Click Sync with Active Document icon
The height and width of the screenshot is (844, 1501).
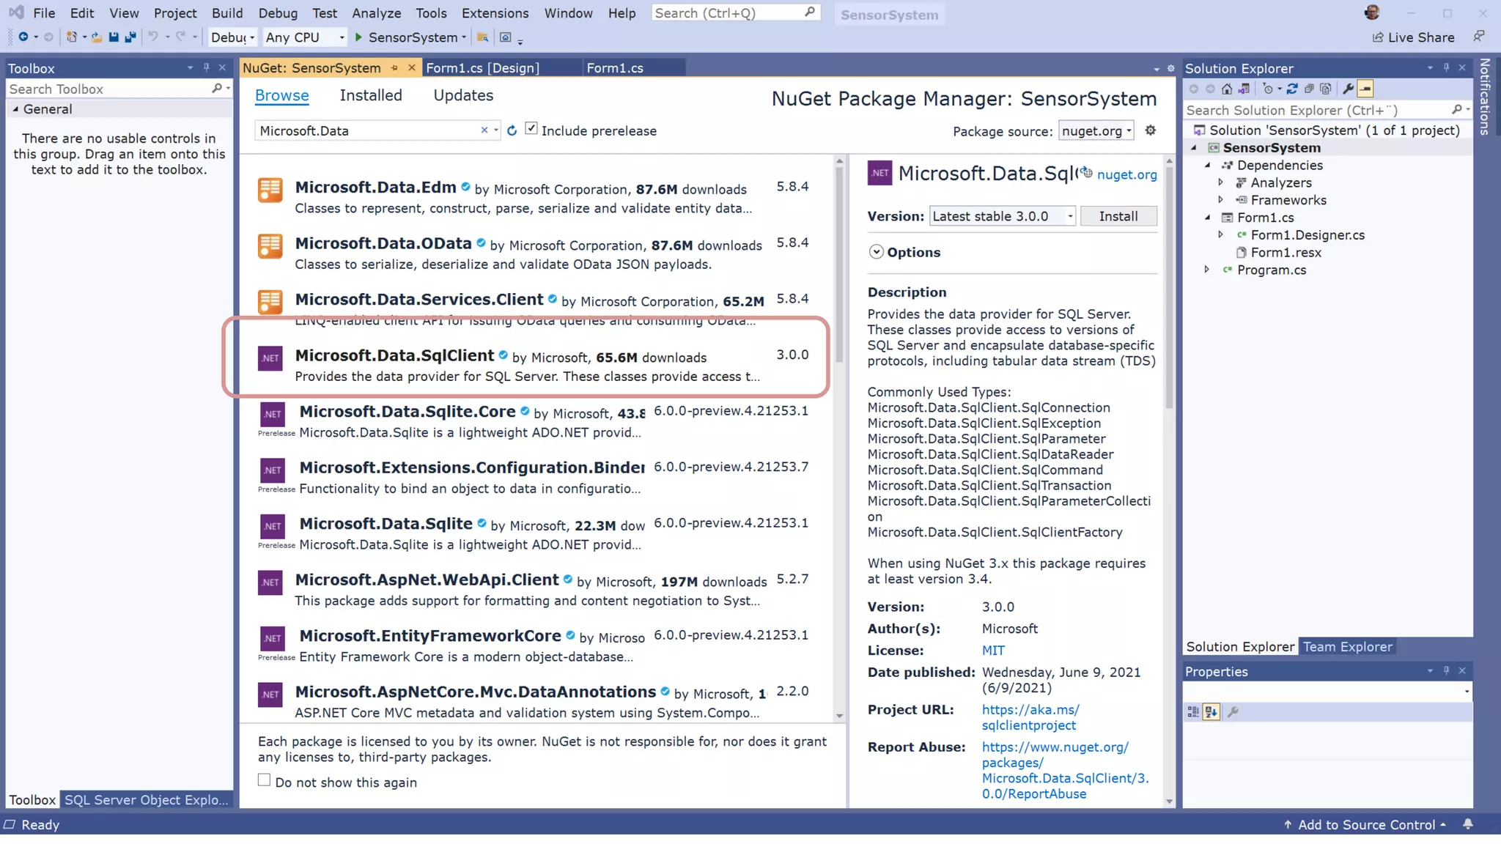point(1292,89)
